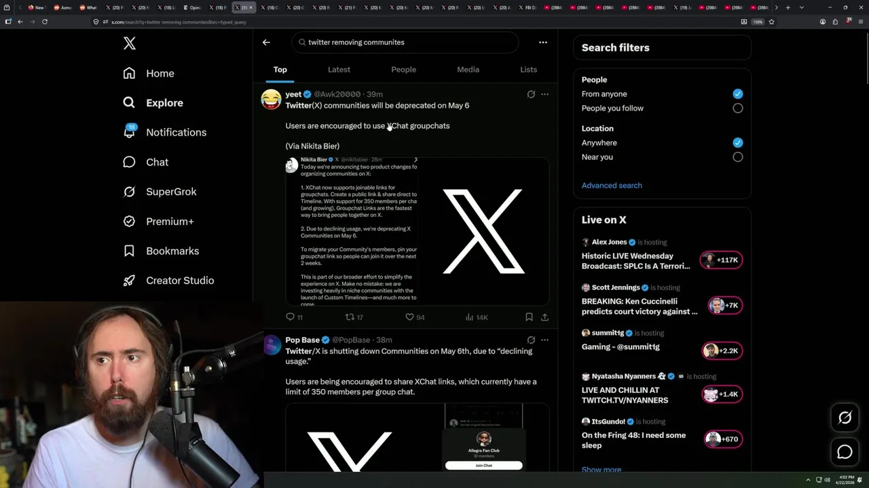Switch to the Latest tab
Image resolution: width=869 pixels, height=488 pixels.
coord(339,70)
